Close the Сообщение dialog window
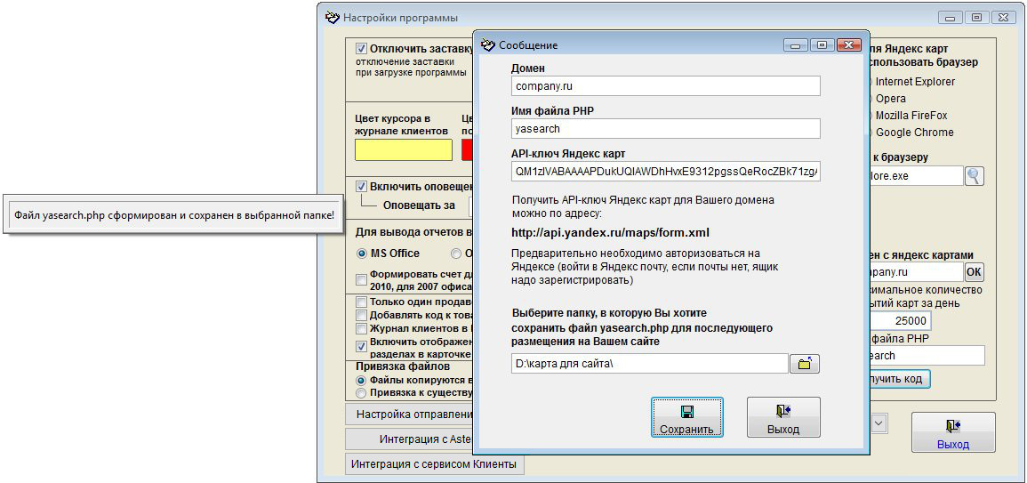The height and width of the screenshot is (483, 1027). pyautogui.click(x=847, y=44)
